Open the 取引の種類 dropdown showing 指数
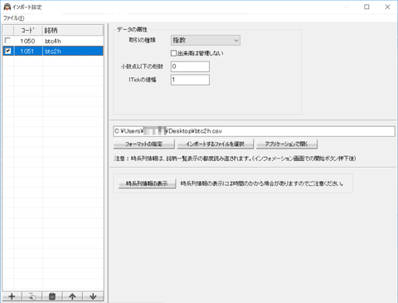 [x=206, y=41]
